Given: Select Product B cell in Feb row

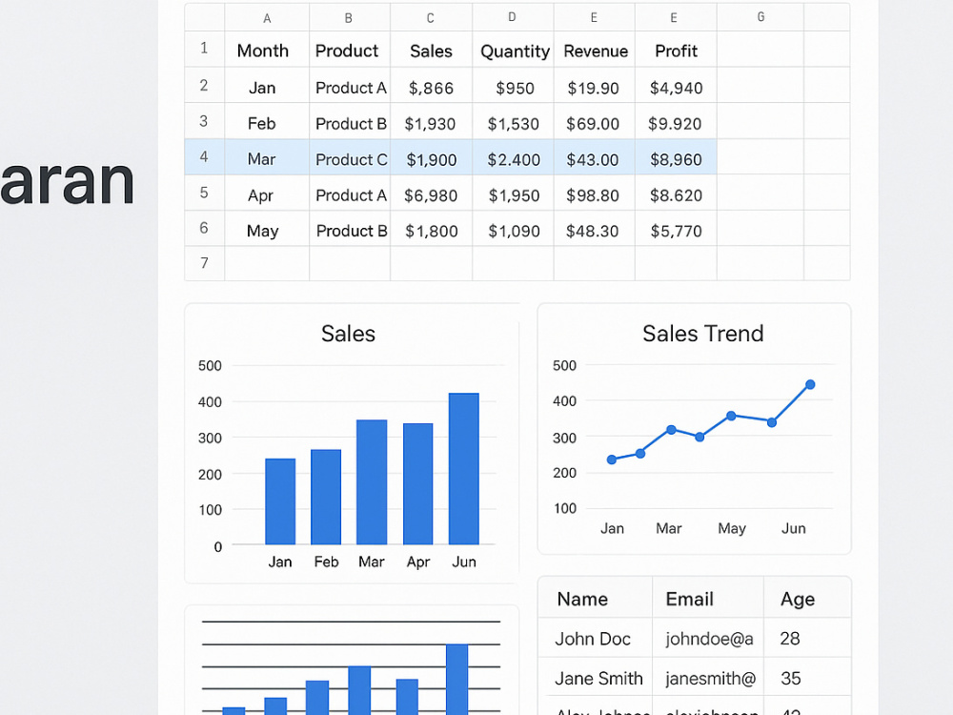Looking at the screenshot, I should point(350,122).
